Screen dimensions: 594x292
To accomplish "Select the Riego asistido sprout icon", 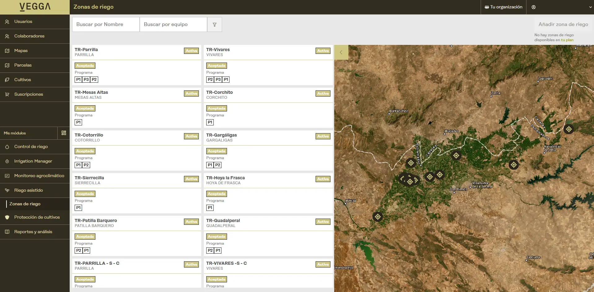I will [7, 190].
